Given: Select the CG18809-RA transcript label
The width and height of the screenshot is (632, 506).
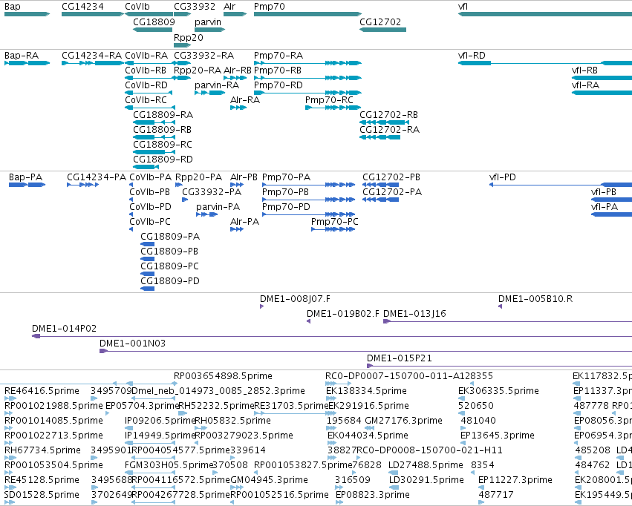Looking at the screenshot, I should coord(163,115).
